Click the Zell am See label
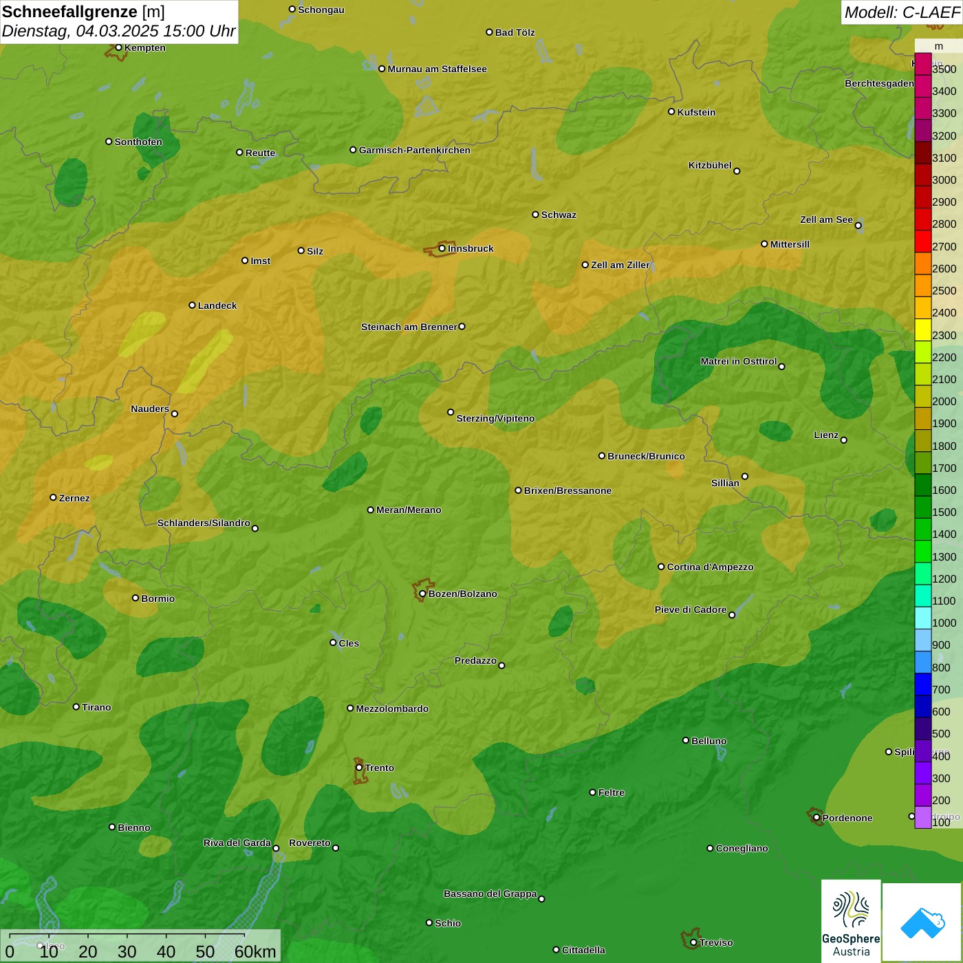 point(826,219)
